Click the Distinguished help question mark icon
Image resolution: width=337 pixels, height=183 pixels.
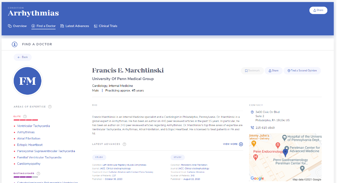click(38, 173)
